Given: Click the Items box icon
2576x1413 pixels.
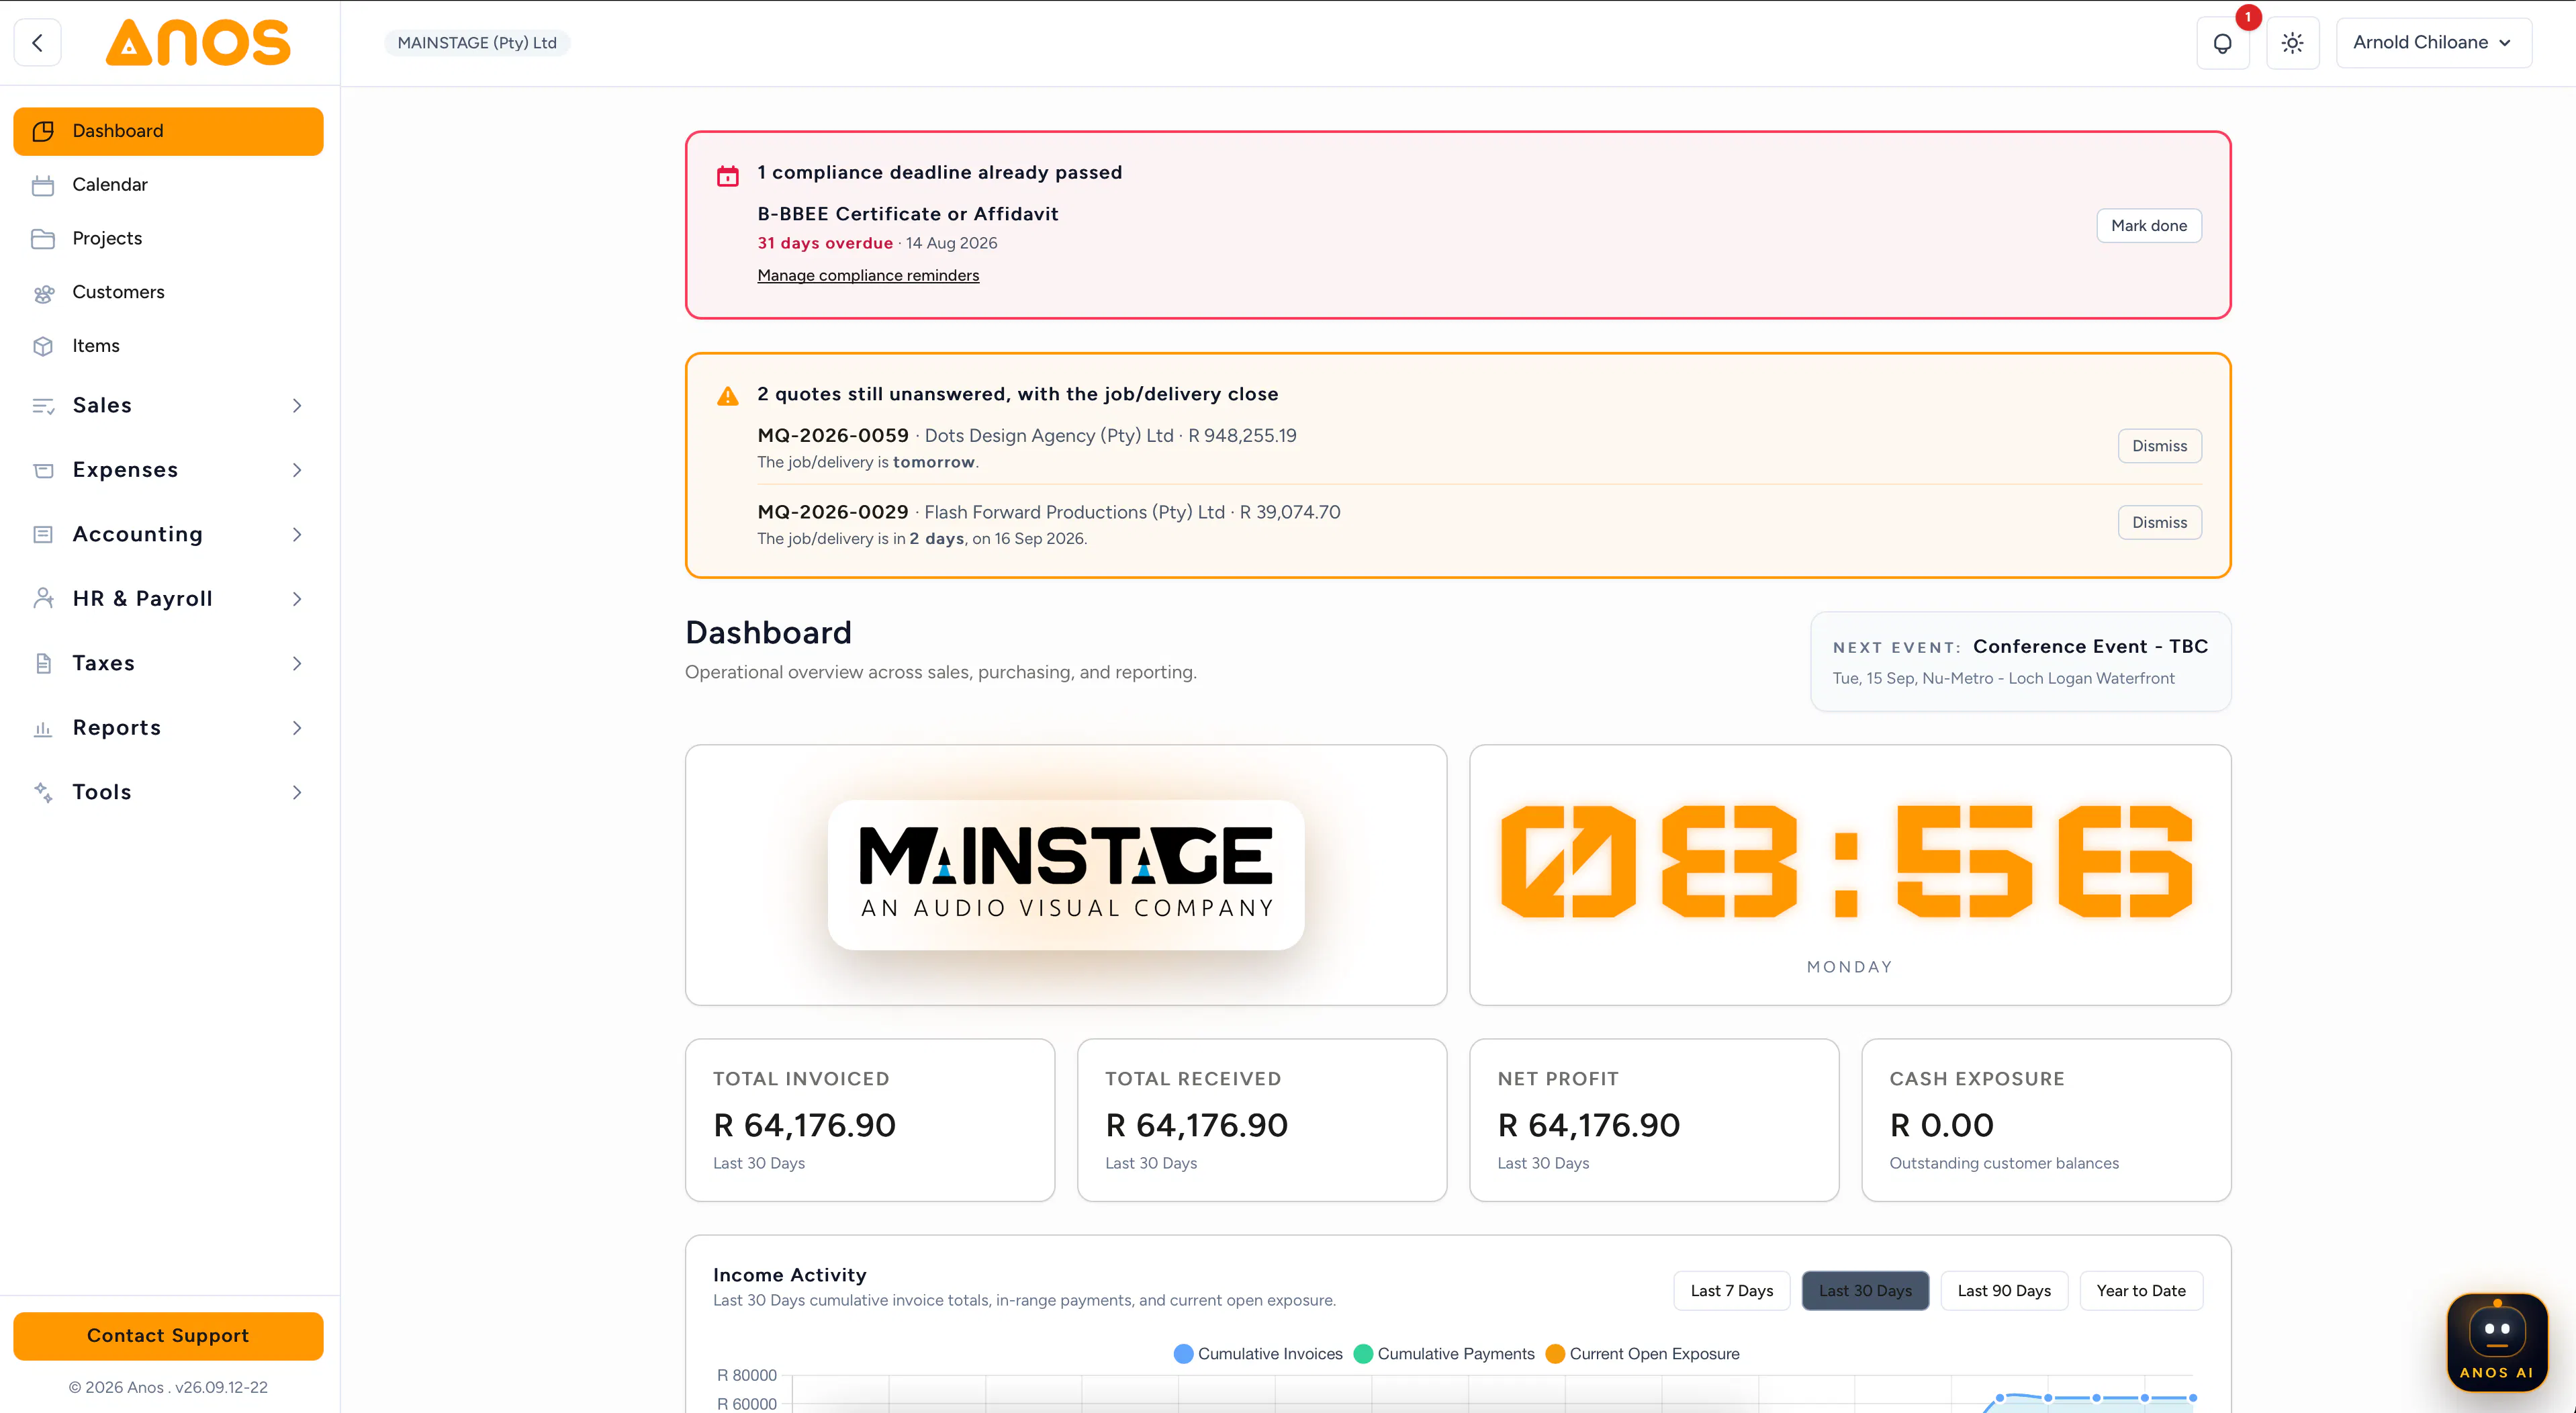Looking at the screenshot, I should tap(43, 346).
